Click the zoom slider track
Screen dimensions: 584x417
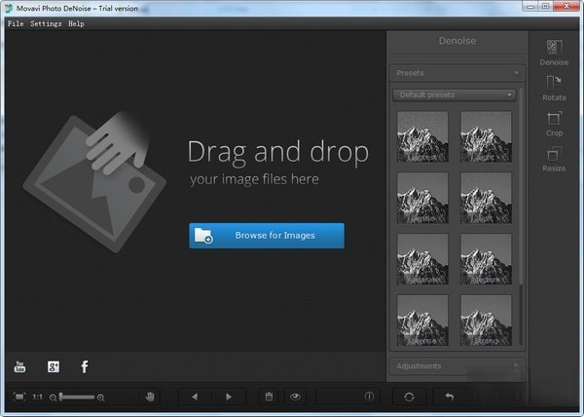pyautogui.click(x=78, y=397)
